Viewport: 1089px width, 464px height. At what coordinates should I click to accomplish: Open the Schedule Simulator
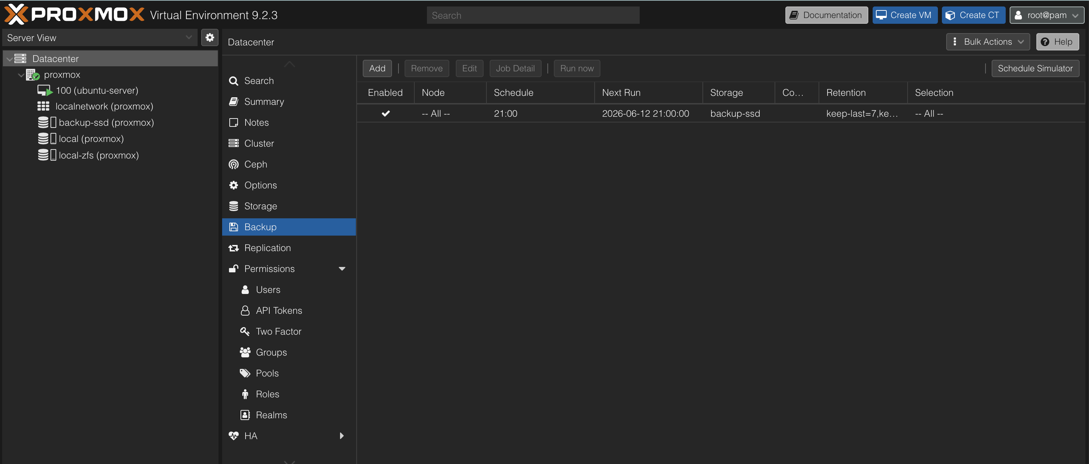point(1035,68)
